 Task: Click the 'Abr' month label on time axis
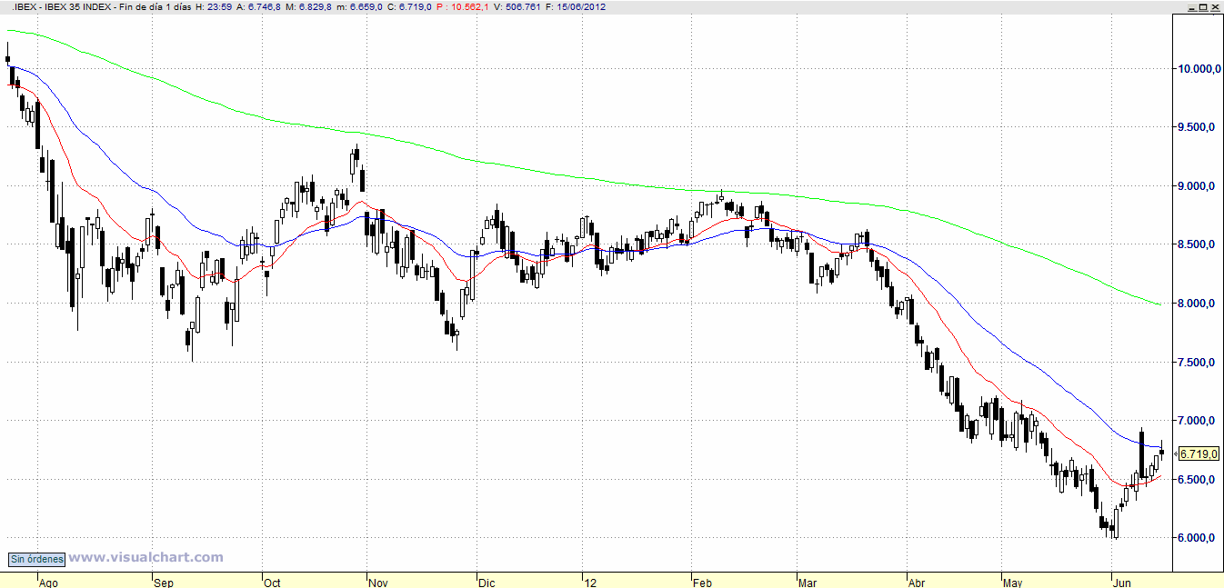[918, 583]
